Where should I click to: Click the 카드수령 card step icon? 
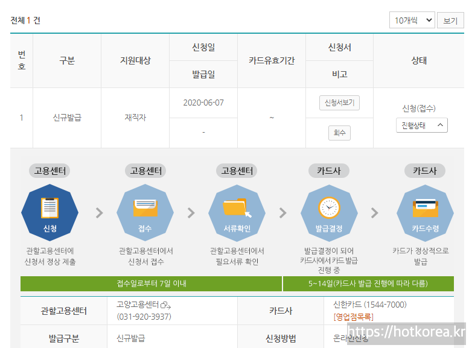[x=425, y=212]
